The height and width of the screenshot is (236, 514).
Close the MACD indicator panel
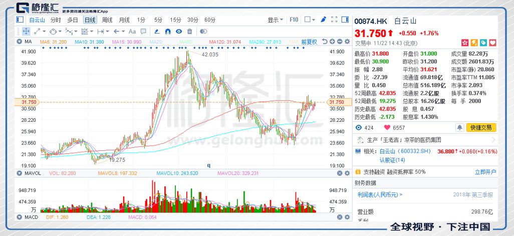pyautogui.click(x=340, y=217)
